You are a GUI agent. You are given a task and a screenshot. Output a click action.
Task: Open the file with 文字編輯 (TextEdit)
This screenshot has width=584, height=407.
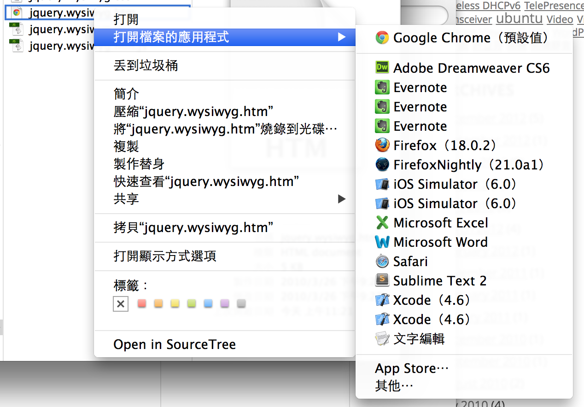[464, 339]
